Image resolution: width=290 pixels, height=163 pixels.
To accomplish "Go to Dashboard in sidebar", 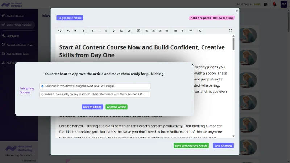I will (12, 36).
